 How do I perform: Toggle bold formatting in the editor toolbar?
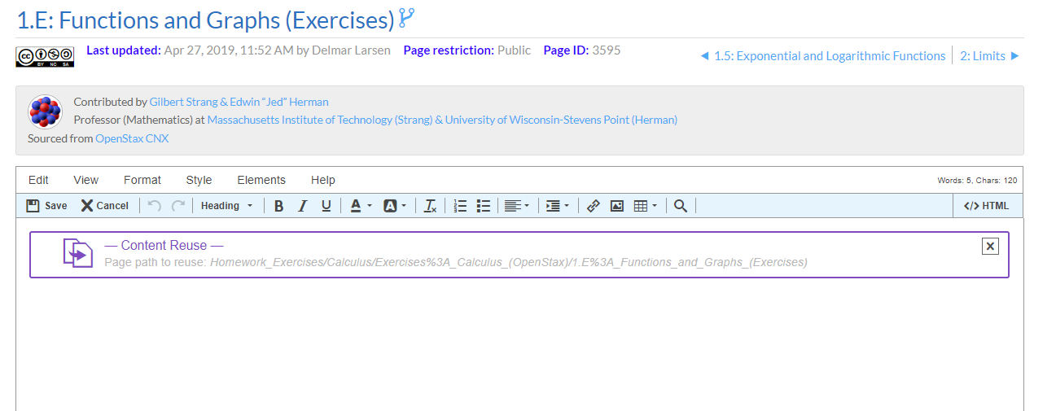278,206
